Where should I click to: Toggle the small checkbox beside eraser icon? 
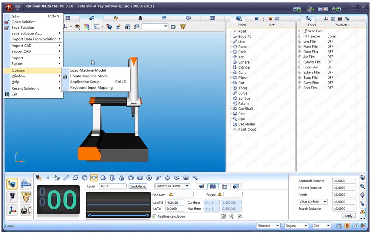pos(240,216)
